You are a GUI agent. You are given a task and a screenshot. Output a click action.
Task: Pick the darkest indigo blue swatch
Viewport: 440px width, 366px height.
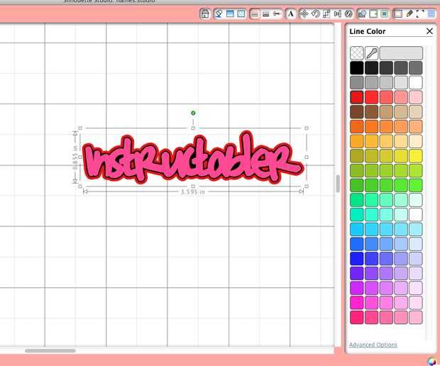point(357,258)
